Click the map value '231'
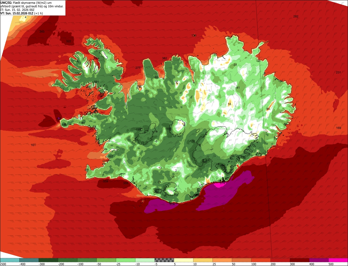This screenshot has height=266, width=348. point(338,72)
